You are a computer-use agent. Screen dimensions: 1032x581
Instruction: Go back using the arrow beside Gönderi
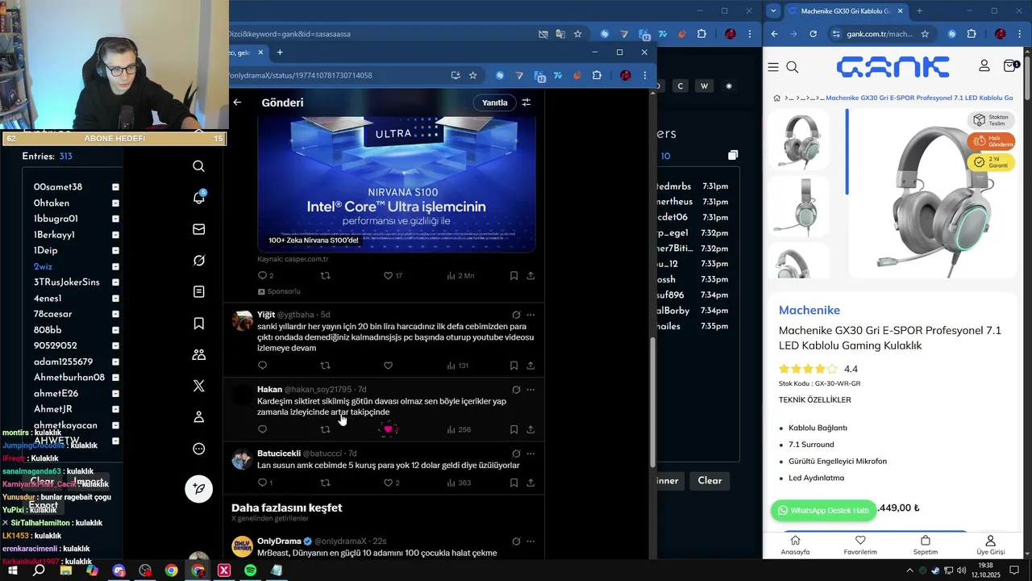coord(237,102)
